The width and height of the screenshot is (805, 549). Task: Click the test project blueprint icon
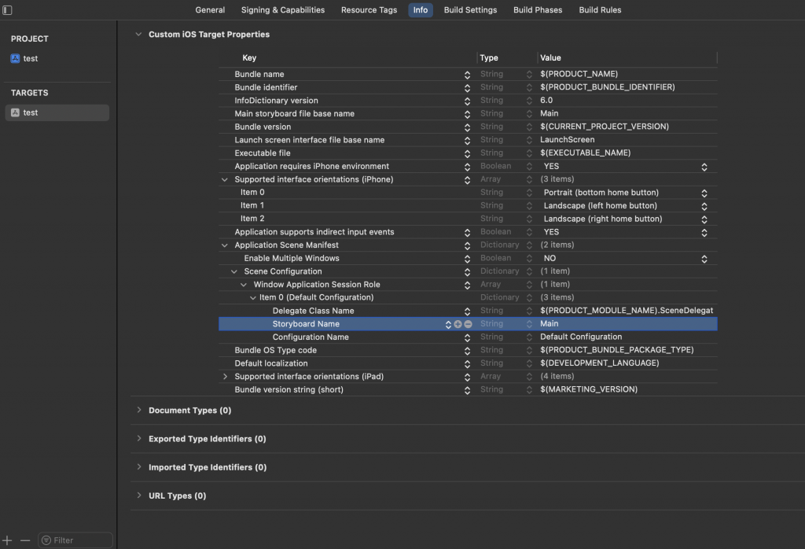(15, 58)
